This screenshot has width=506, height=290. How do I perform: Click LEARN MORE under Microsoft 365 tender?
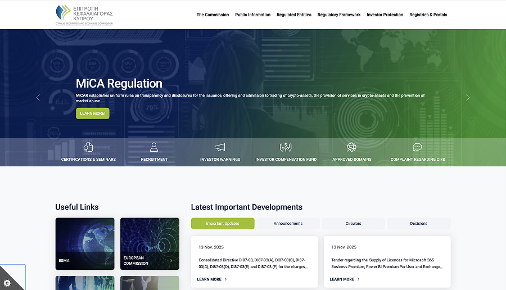click(x=345, y=279)
